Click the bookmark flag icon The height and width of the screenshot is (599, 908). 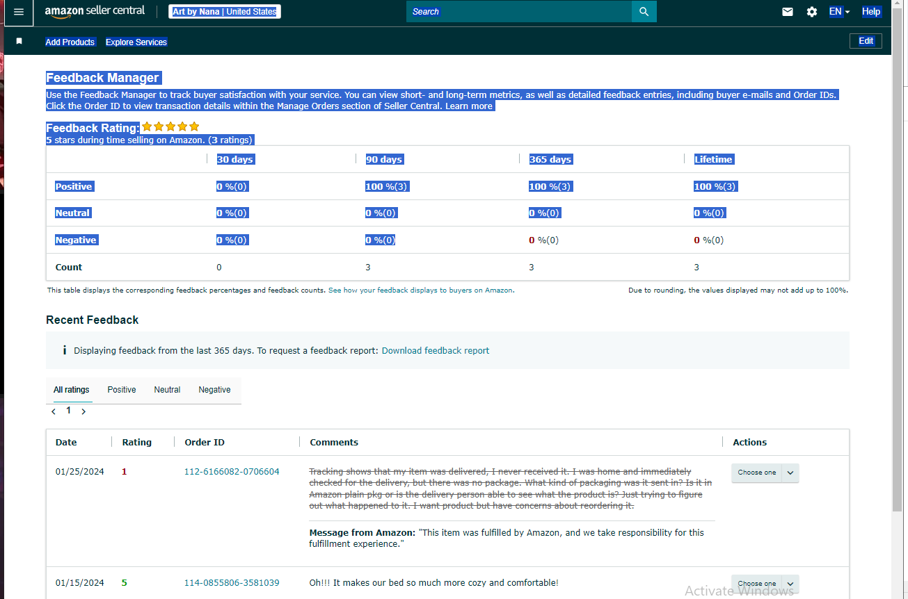[19, 42]
